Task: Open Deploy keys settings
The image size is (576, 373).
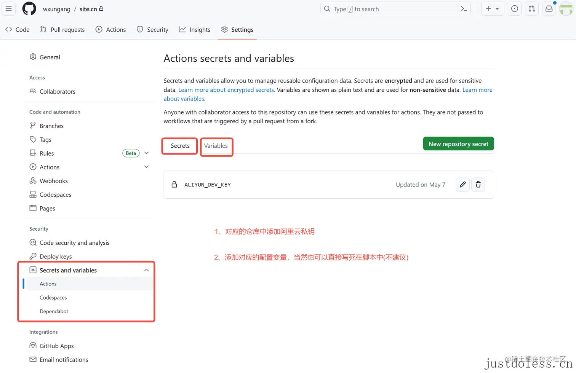Action: pos(56,256)
